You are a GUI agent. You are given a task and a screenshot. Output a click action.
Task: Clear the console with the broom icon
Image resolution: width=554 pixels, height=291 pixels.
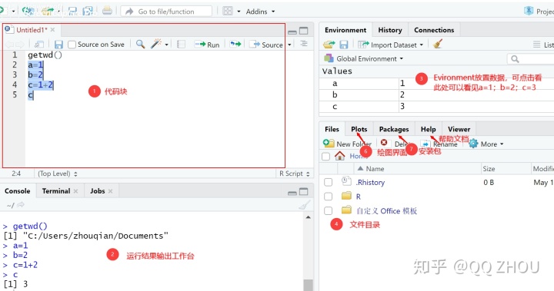coord(304,205)
